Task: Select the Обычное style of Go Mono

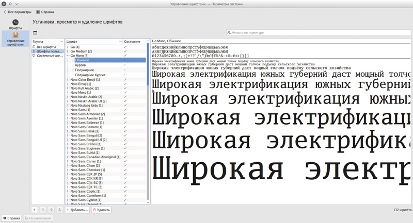Action: tap(110, 60)
